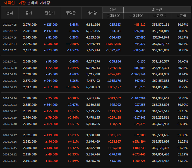Select the date 2026.06.25
Image resolution: width=192 pixels, height=168 pixels.
click(10, 87)
